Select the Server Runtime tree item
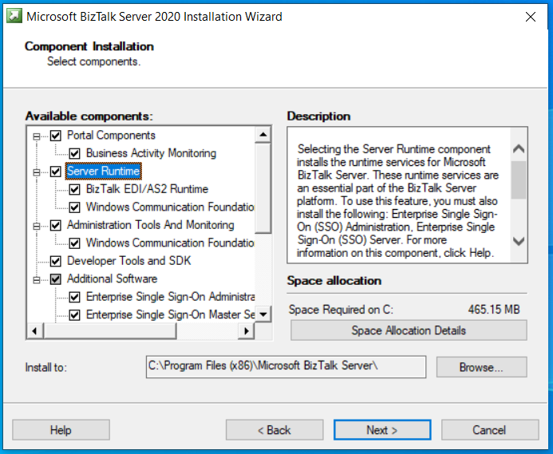 point(103,171)
